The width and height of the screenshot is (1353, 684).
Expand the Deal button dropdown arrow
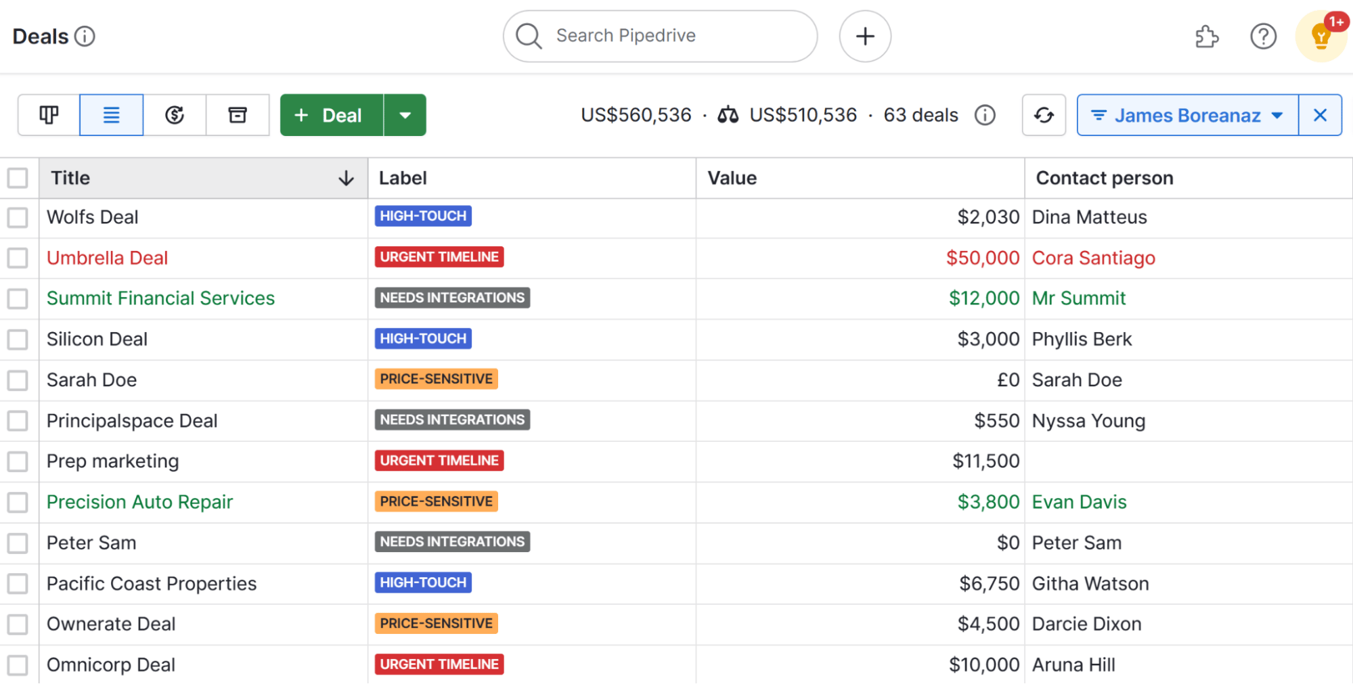pos(405,115)
